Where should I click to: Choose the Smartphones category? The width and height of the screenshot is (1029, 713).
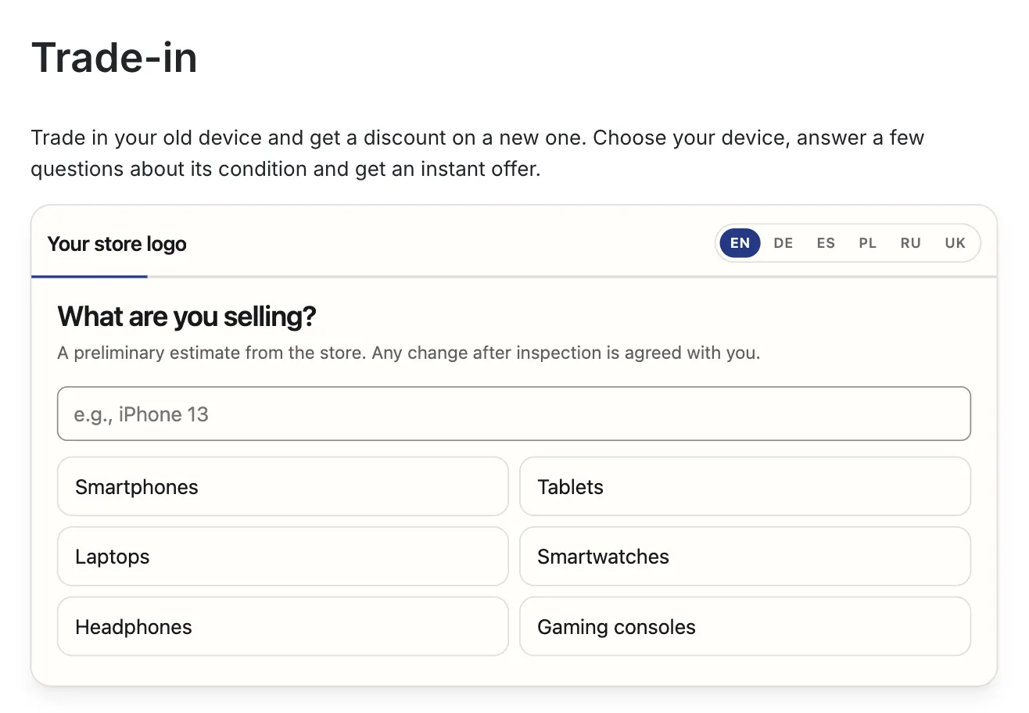click(283, 486)
